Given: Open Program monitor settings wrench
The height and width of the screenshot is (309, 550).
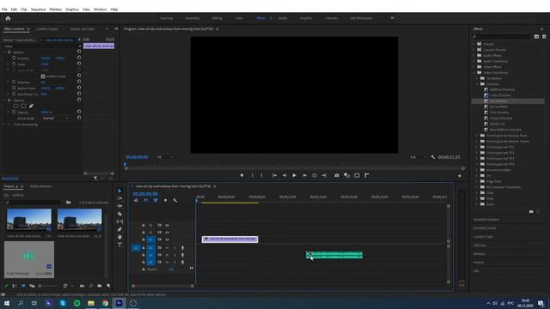Looking at the screenshot, I should click(433, 157).
